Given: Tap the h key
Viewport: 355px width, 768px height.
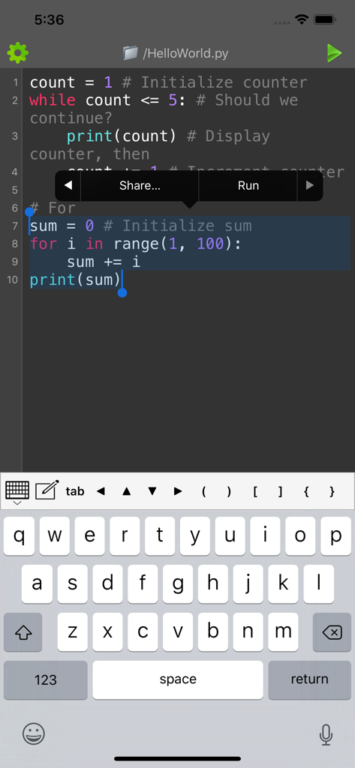Looking at the screenshot, I should point(213,583).
